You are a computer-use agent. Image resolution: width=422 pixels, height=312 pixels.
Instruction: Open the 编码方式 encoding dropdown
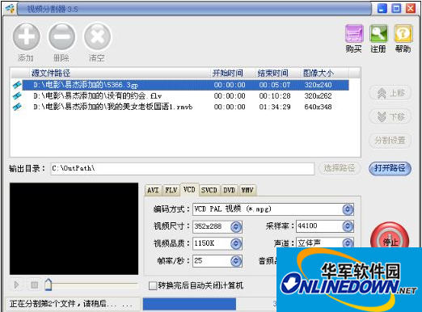pos(348,209)
